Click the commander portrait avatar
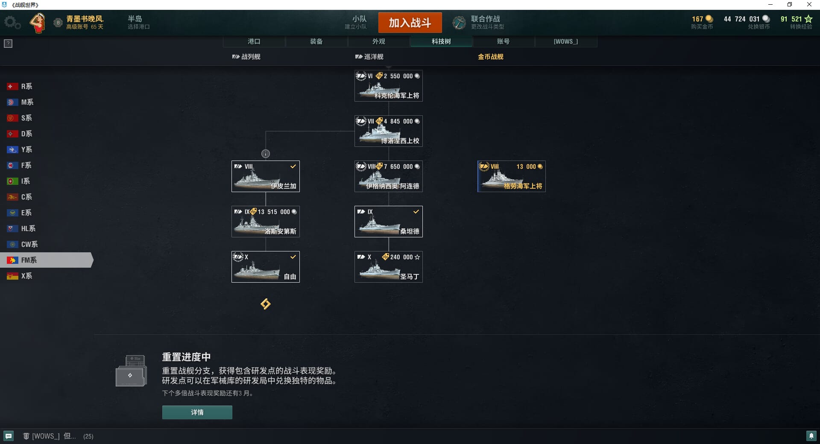The width and height of the screenshot is (820, 444). tap(38, 23)
